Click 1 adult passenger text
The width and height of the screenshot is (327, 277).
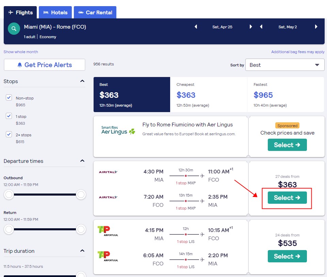click(x=30, y=37)
